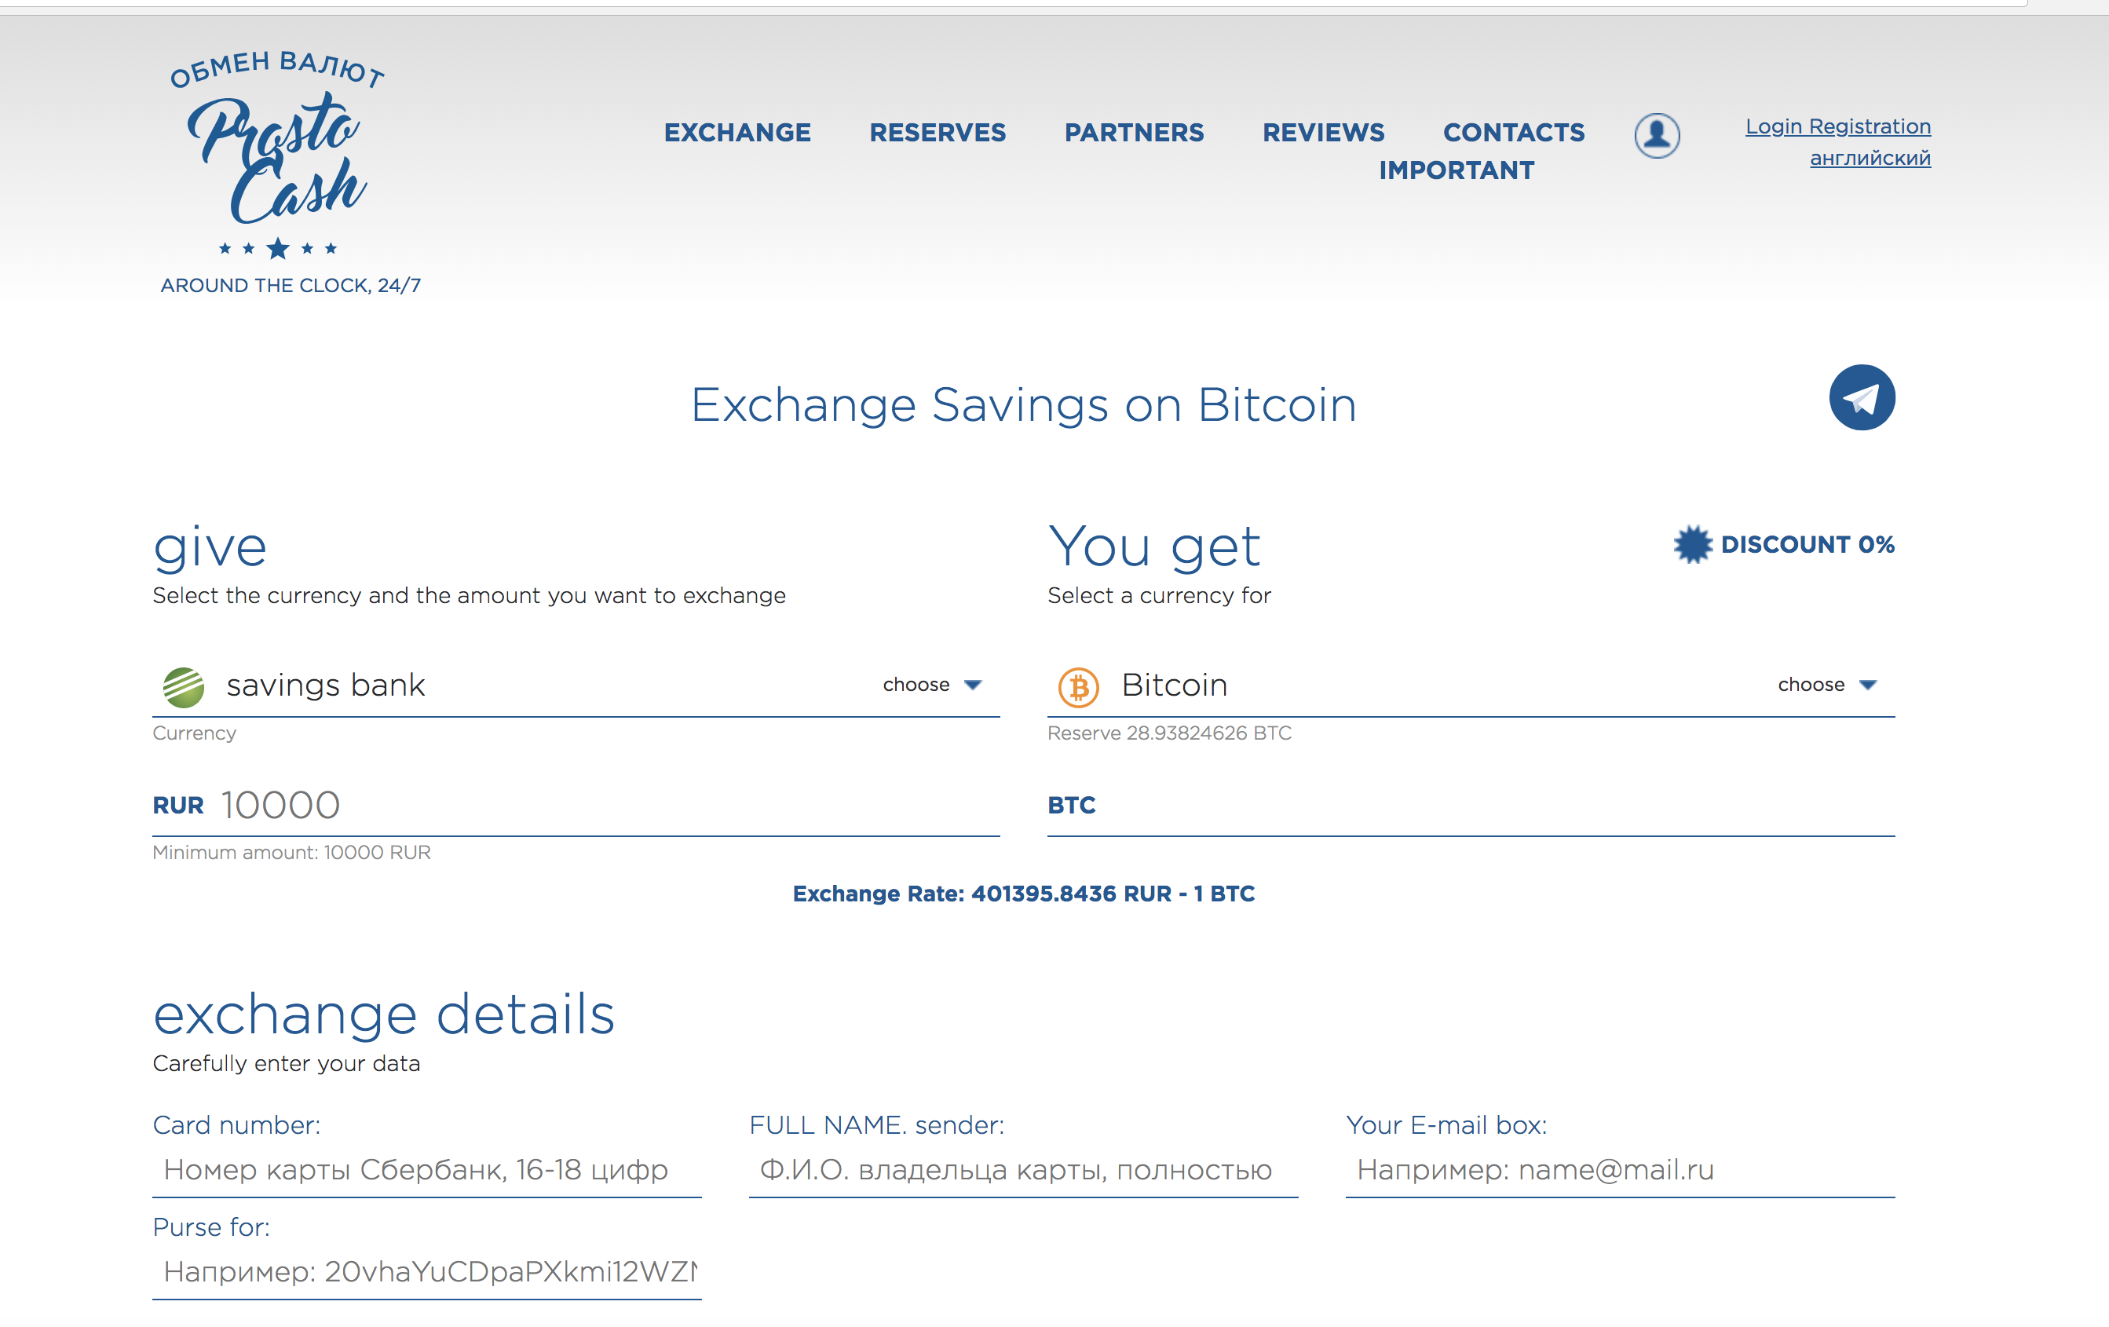The width and height of the screenshot is (2109, 1327).
Task: Click the E-mail box input field
Action: [x=1619, y=1169]
